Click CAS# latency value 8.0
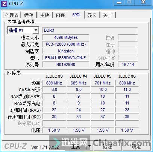 click(x=54, y=90)
